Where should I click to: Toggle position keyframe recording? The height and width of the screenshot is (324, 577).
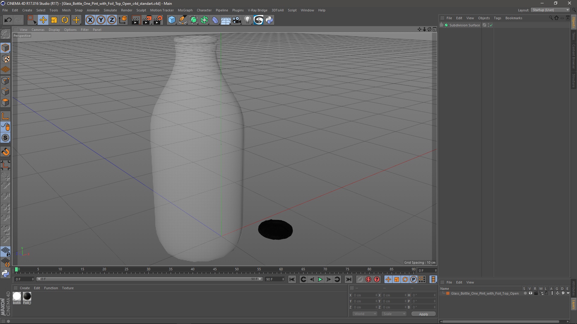pos(388,280)
